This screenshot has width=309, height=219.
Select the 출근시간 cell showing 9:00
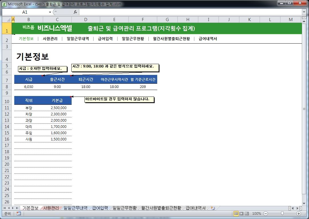57,87
